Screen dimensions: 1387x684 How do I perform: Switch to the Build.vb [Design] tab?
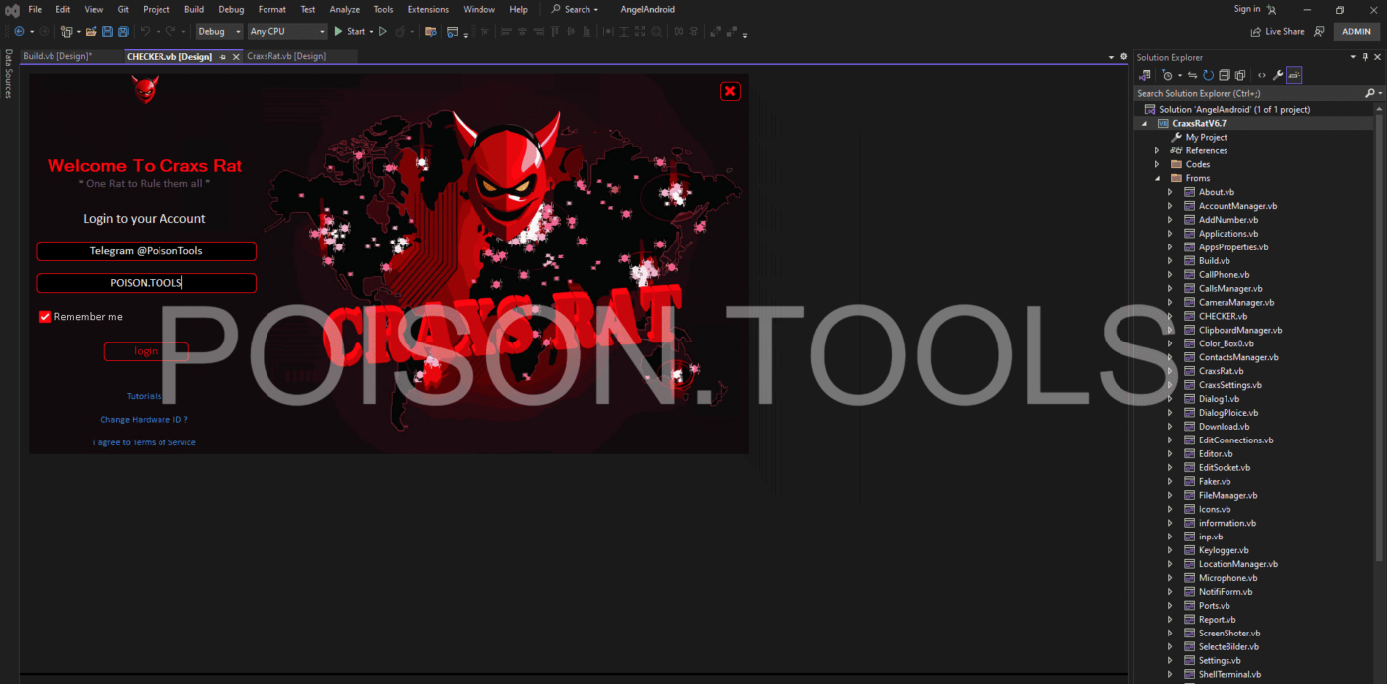click(57, 56)
